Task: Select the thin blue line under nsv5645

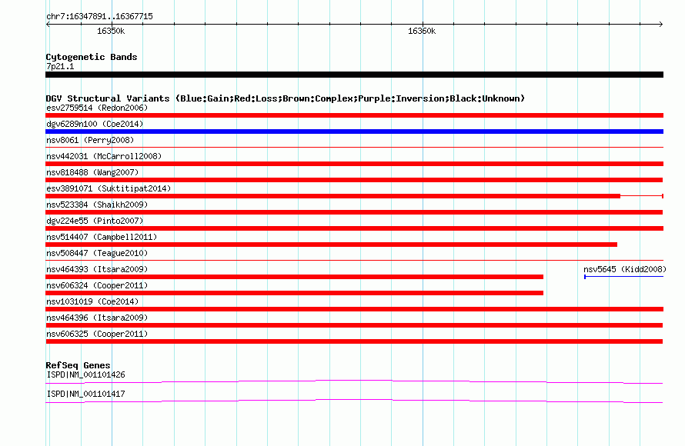Action: (624, 277)
